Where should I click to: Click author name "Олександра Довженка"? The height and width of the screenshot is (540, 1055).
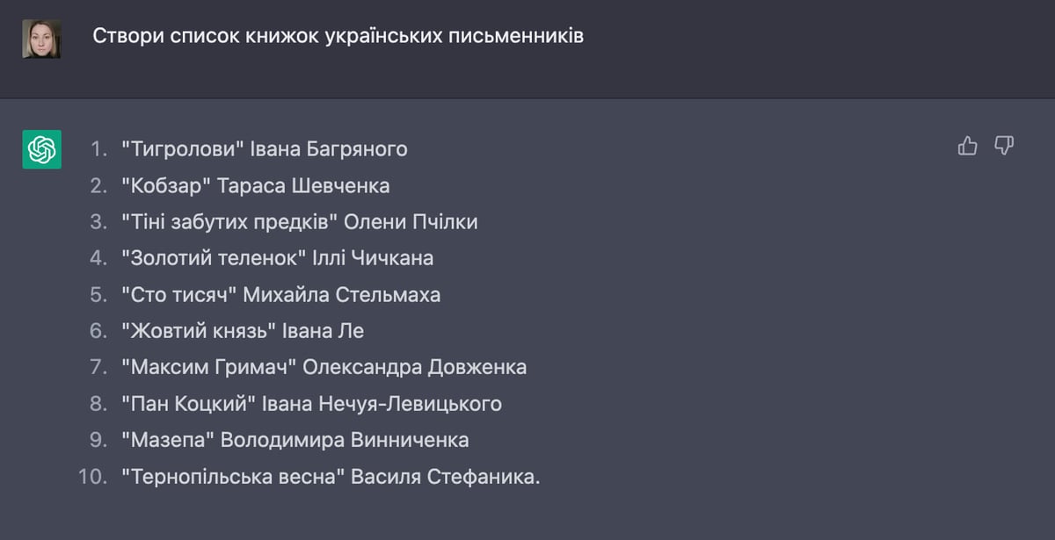coord(414,367)
